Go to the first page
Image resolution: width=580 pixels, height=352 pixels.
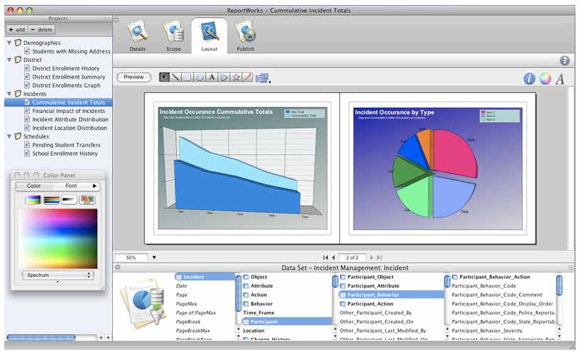click(x=325, y=257)
